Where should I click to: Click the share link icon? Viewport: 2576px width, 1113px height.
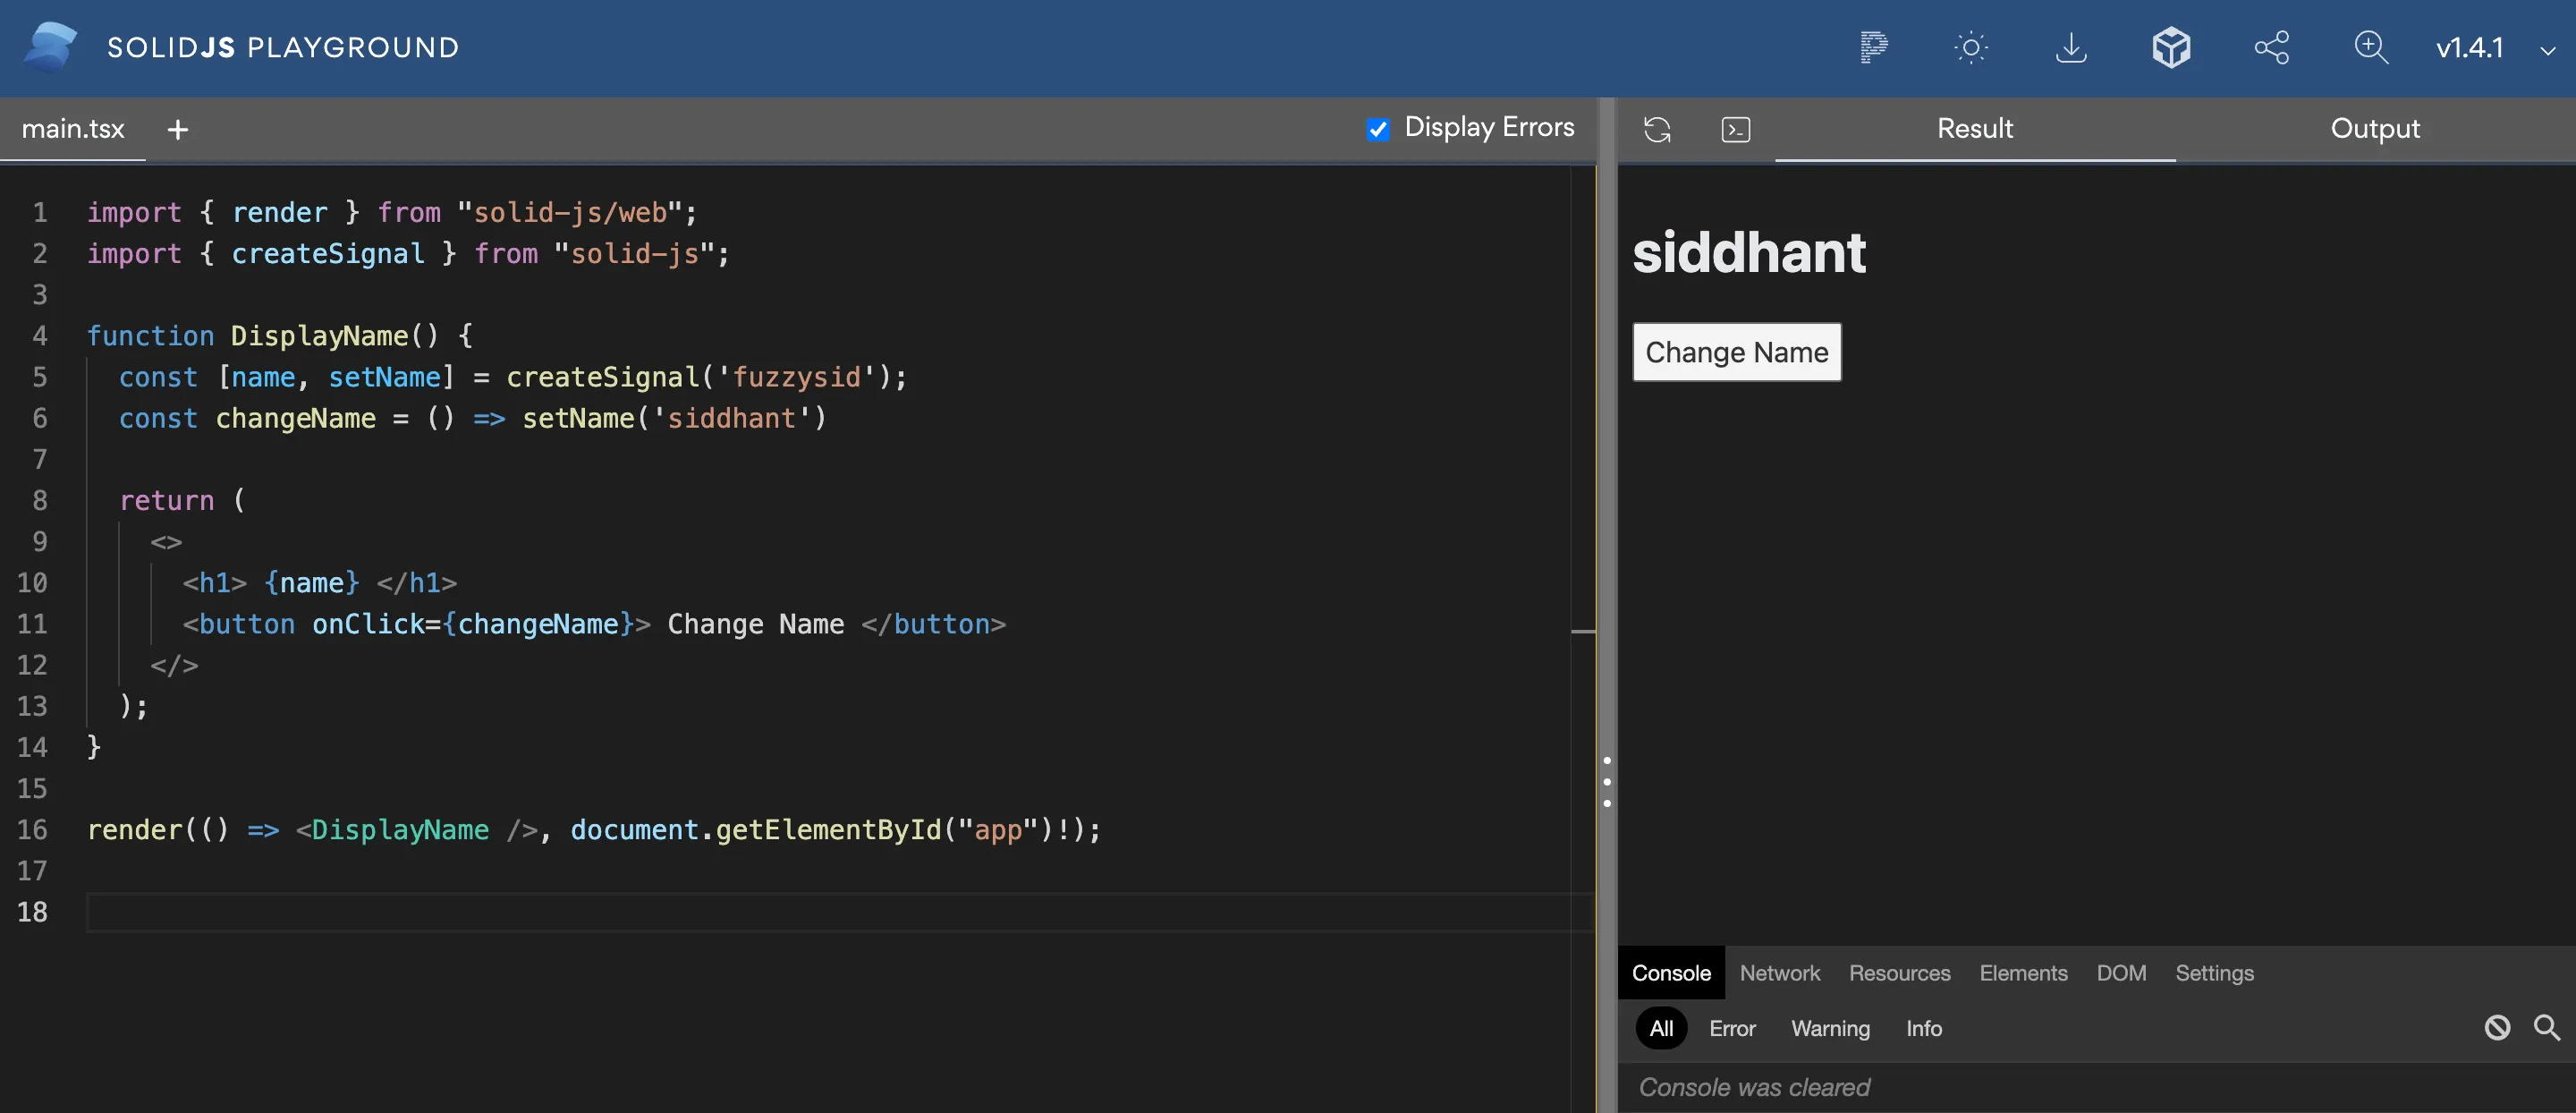[x=2271, y=47]
